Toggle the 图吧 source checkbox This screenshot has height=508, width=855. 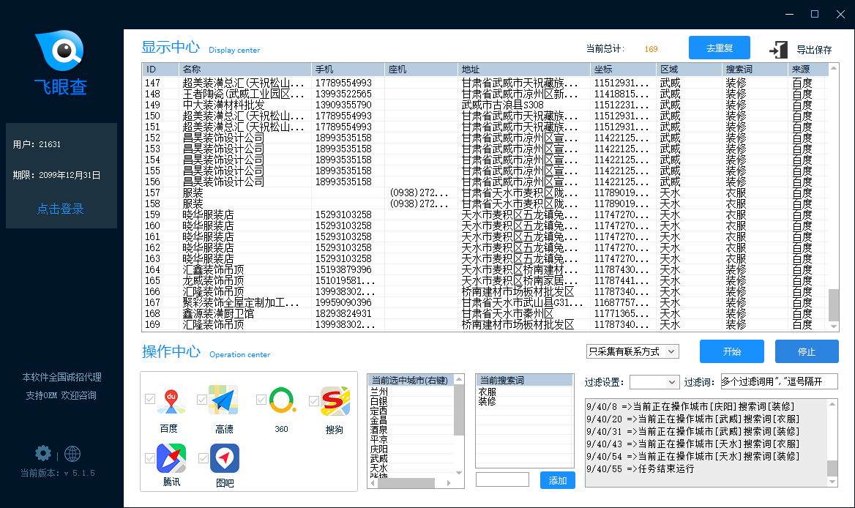[x=204, y=457]
